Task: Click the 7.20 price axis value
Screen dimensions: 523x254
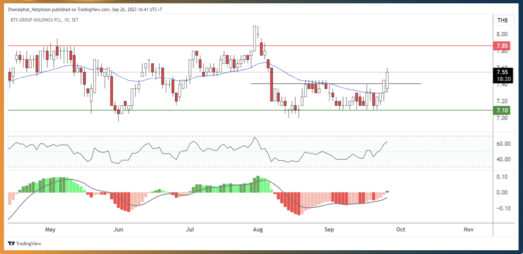Action: 502,101
